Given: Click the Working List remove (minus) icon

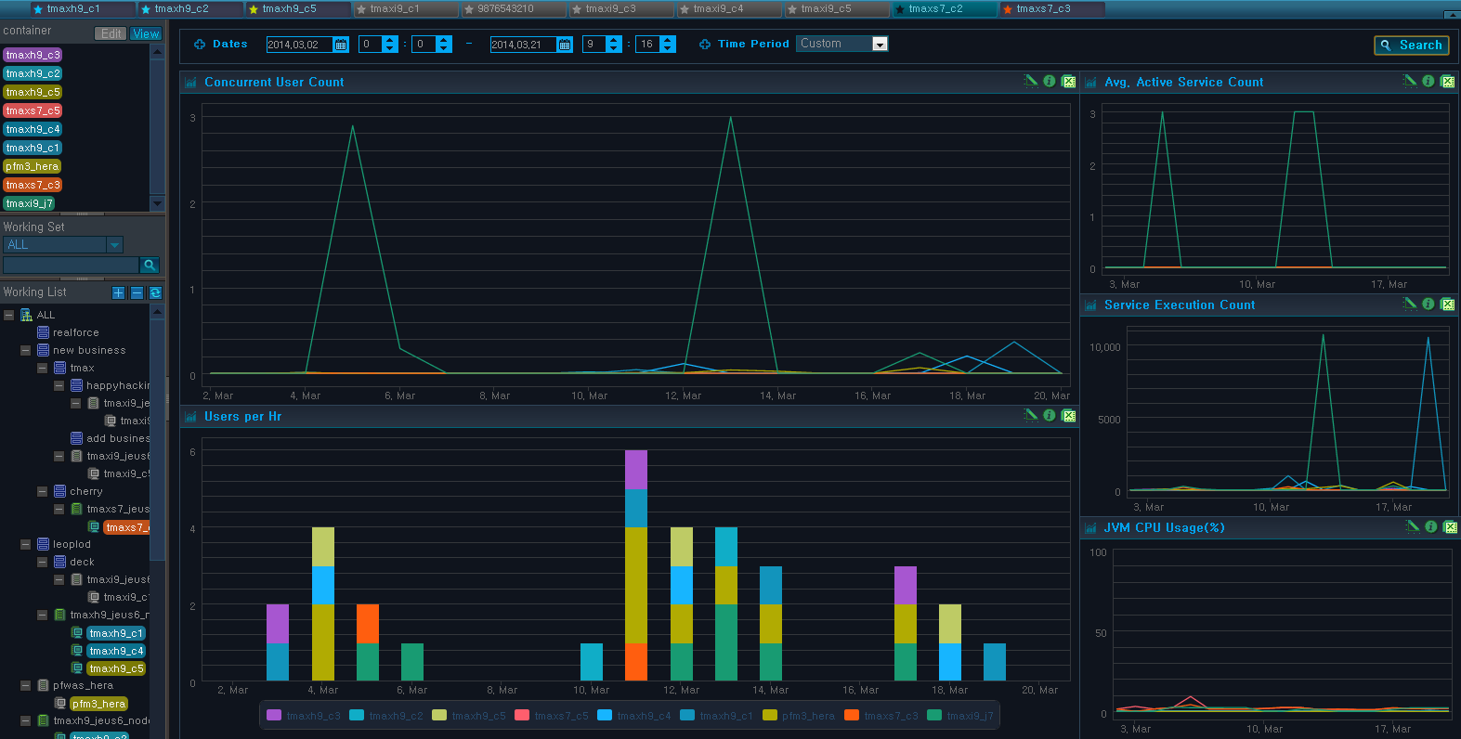Looking at the screenshot, I should tap(137, 292).
